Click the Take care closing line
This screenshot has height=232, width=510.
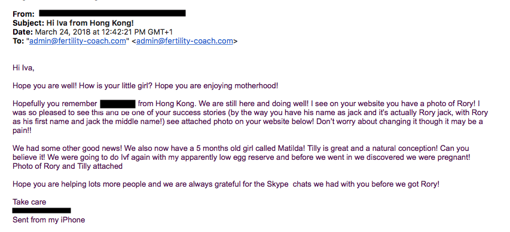click(29, 202)
